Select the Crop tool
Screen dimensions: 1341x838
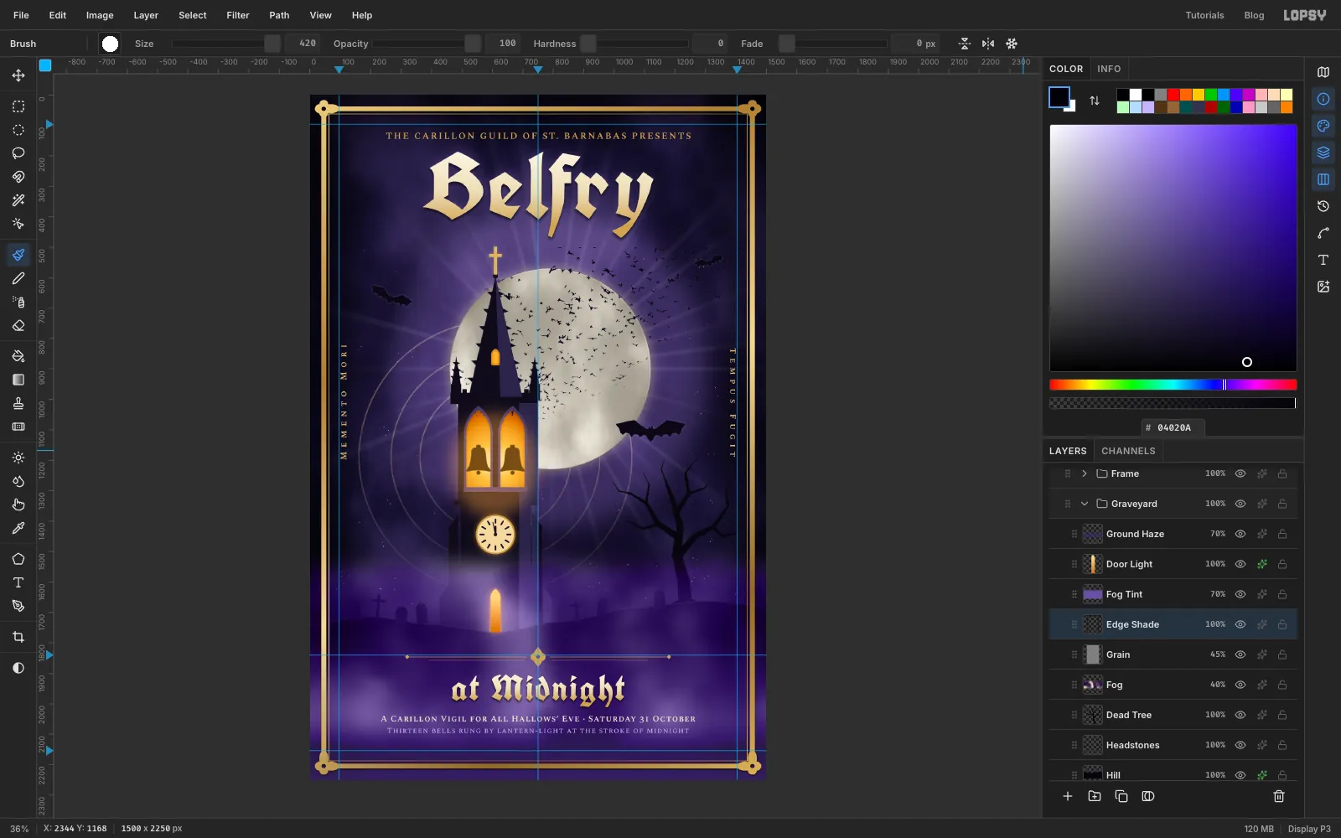(18, 637)
